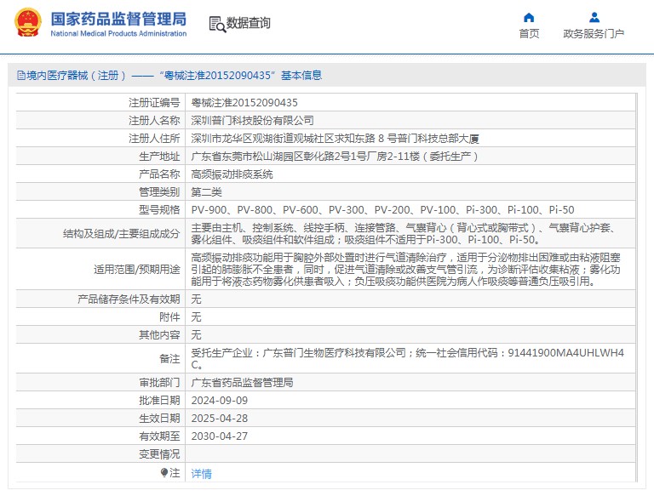Click the 注册人住所 address value

[335, 139]
